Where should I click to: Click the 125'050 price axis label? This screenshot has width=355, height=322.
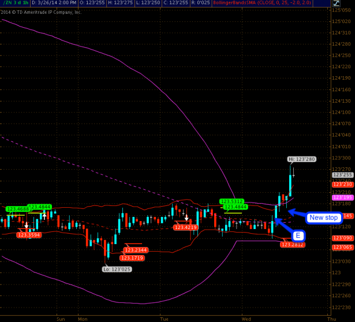[x=341, y=10]
